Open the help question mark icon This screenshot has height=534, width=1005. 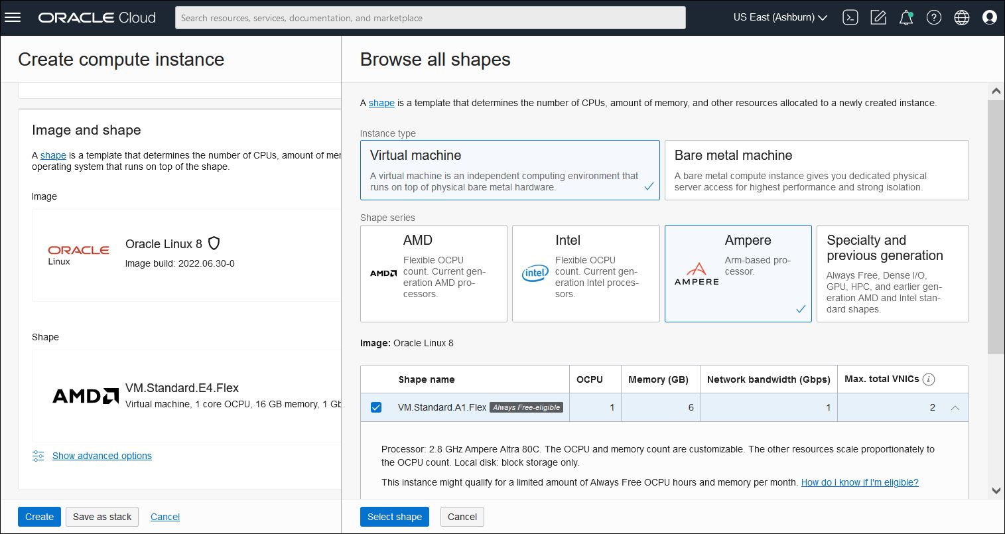tap(933, 17)
